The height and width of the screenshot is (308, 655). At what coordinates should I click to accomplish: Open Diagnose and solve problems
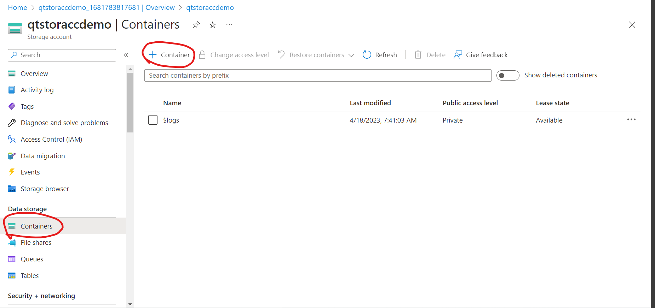[64, 123]
